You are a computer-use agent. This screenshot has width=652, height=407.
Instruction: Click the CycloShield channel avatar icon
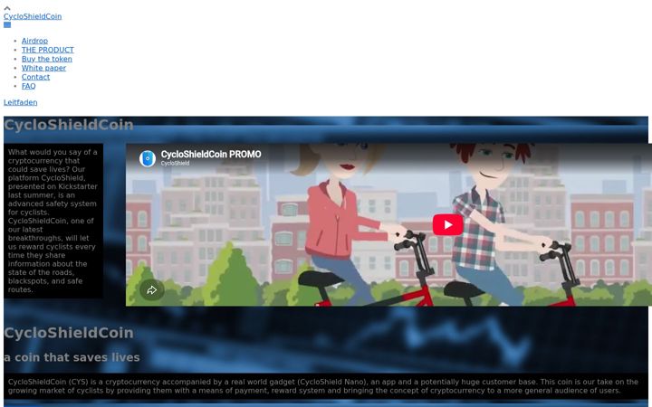[x=148, y=158]
